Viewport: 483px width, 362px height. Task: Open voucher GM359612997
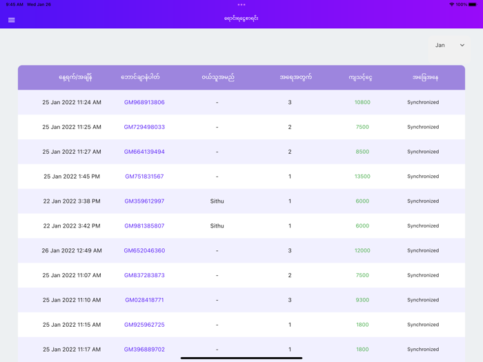(144, 201)
